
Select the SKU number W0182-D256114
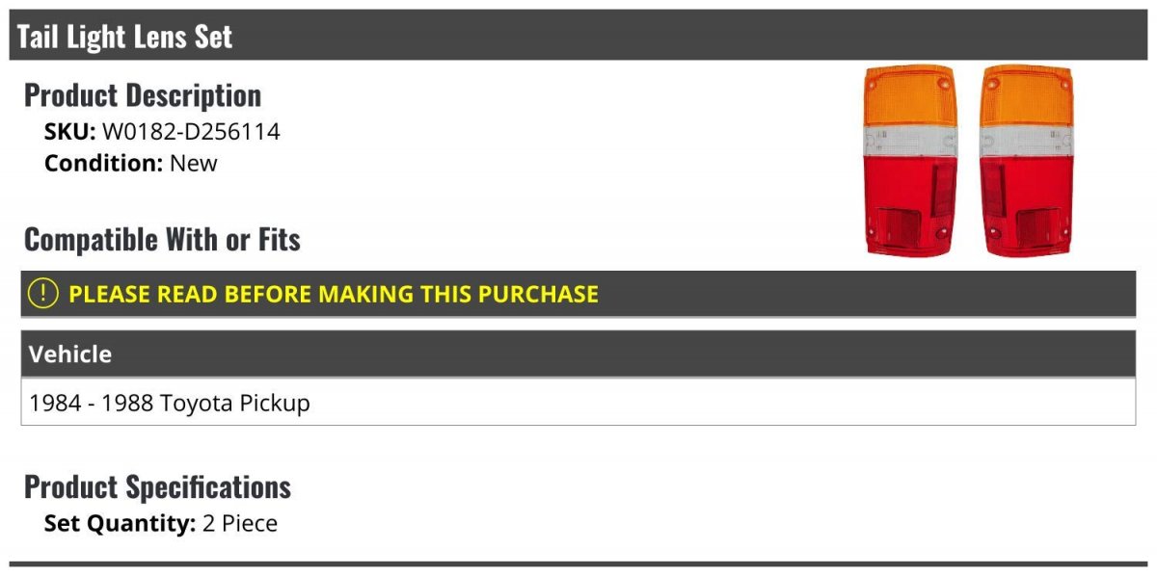[x=191, y=132]
